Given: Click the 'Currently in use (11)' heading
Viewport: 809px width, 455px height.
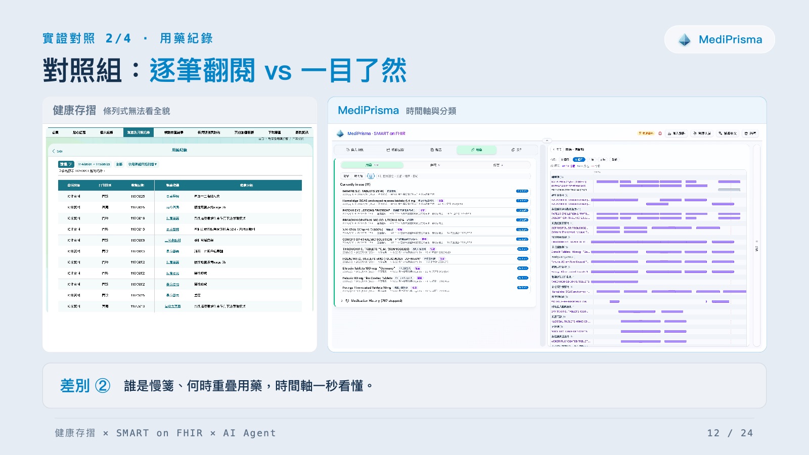Looking at the screenshot, I should pos(355,185).
